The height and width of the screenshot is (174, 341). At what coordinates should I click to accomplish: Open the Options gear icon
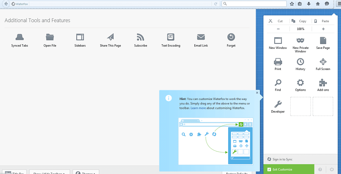click(300, 83)
